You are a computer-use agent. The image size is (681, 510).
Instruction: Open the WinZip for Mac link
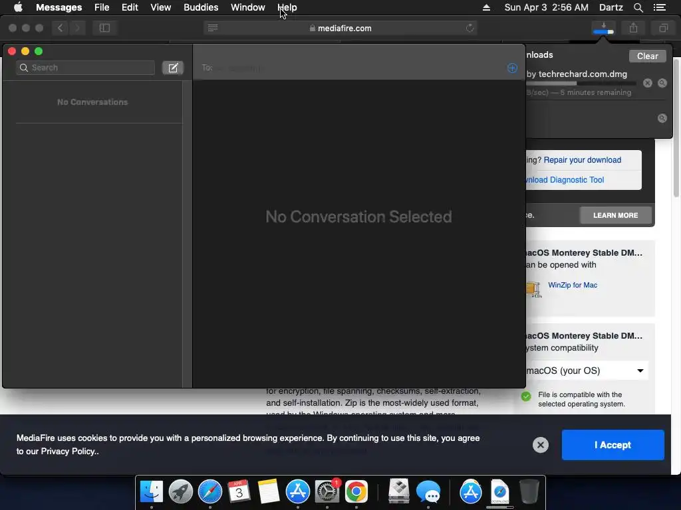click(573, 285)
